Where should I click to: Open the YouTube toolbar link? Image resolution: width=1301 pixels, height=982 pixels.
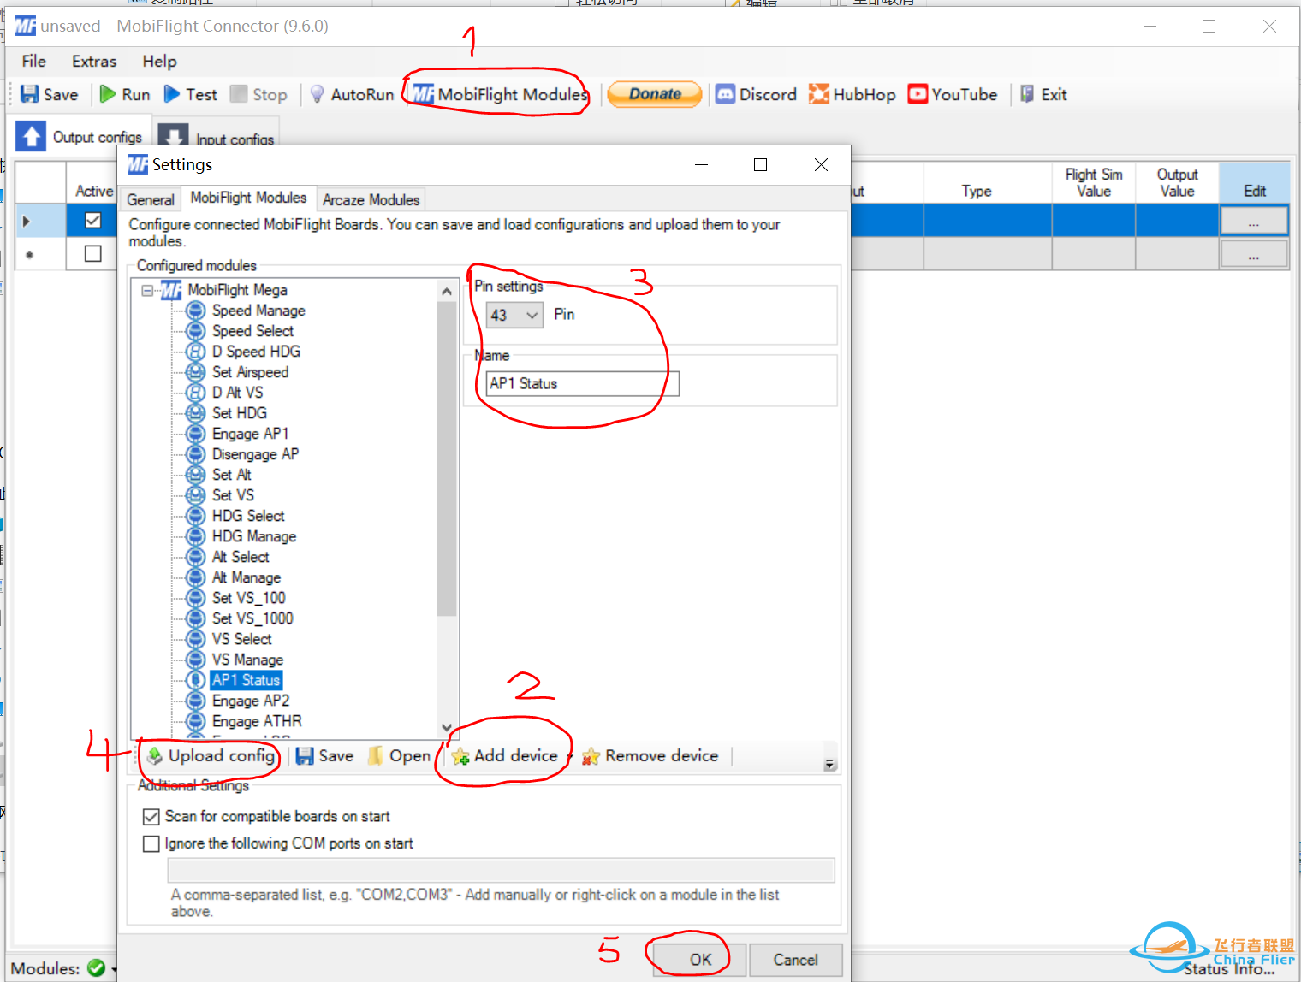(953, 94)
